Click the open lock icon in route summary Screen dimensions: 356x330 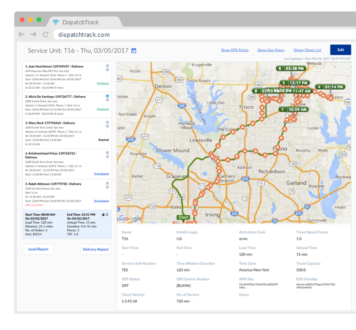coord(107,214)
